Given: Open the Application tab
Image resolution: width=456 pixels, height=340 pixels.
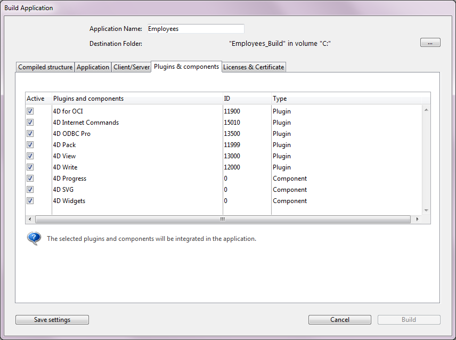Looking at the screenshot, I should click(93, 67).
